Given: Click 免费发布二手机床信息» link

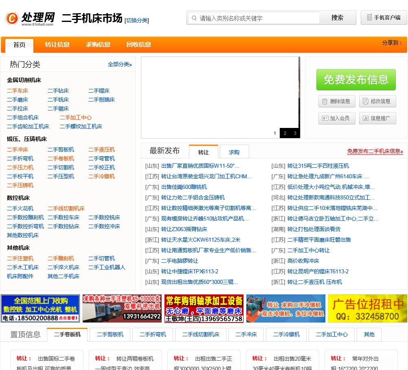Looking at the screenshot, I should 375,151.
